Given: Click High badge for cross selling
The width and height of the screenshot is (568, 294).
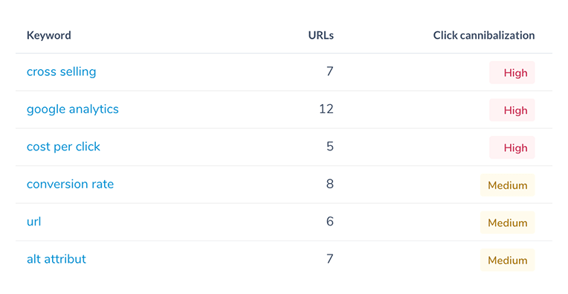Looking at the screenshot, I should click(511, 72).
